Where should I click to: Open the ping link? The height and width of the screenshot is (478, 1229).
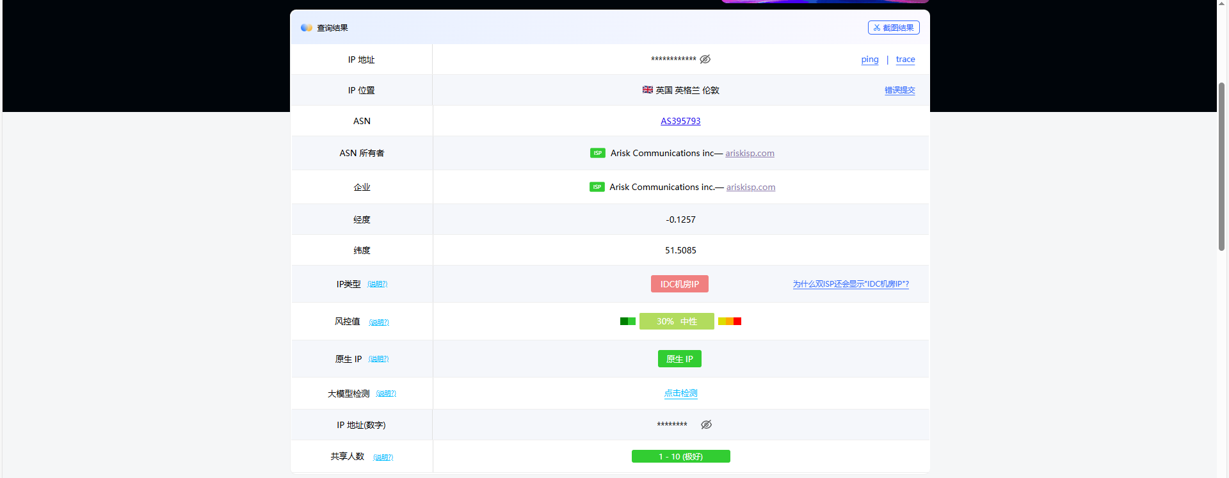[x=869, y=60]
